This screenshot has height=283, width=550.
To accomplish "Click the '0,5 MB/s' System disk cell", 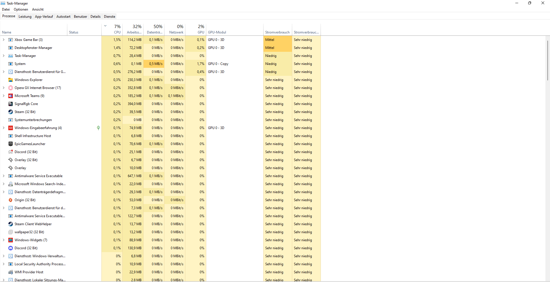I will pos(154,64).
